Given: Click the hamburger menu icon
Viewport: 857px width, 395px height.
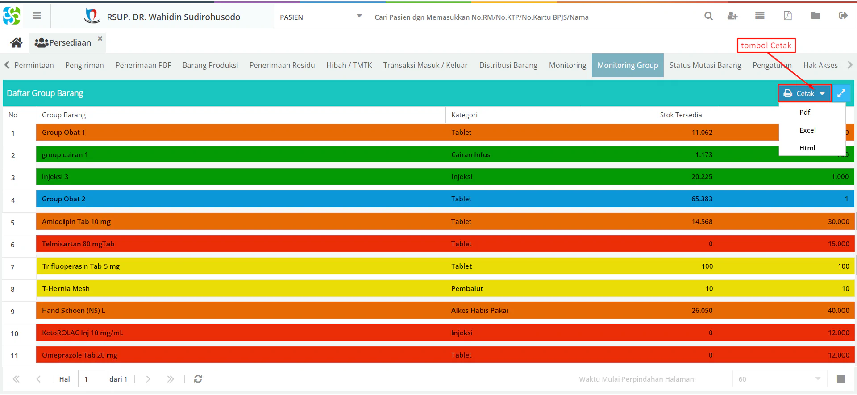Looking at the screenshot, I should point(37,16).
